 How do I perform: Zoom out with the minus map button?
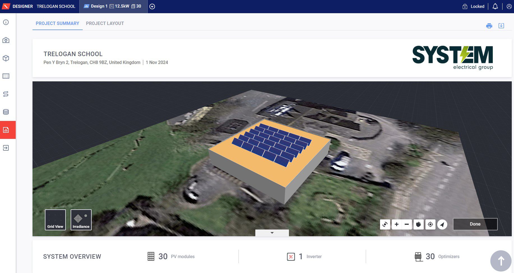coord(407,224)
